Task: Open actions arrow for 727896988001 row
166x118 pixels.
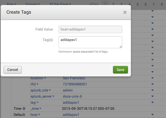Action: [152, 84]
